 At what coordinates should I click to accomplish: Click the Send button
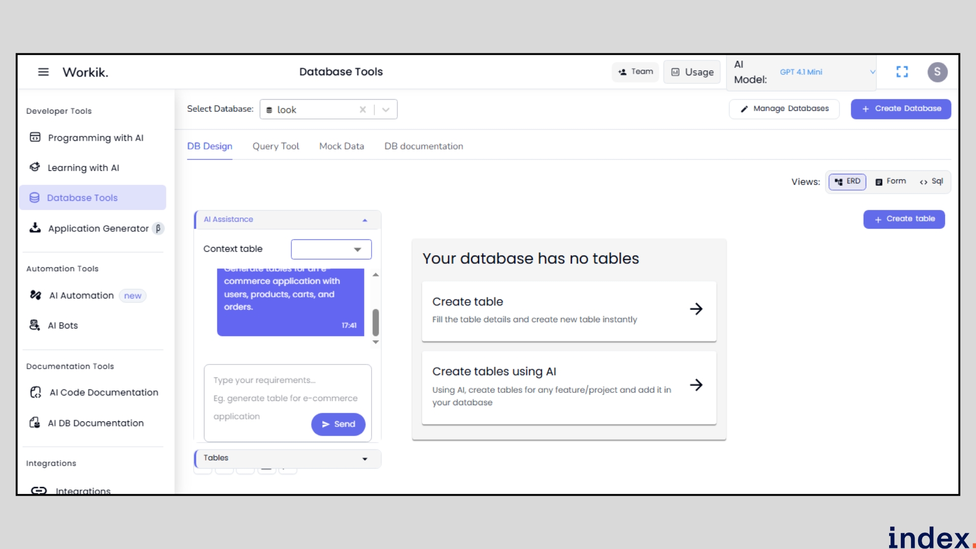[338, 424]
